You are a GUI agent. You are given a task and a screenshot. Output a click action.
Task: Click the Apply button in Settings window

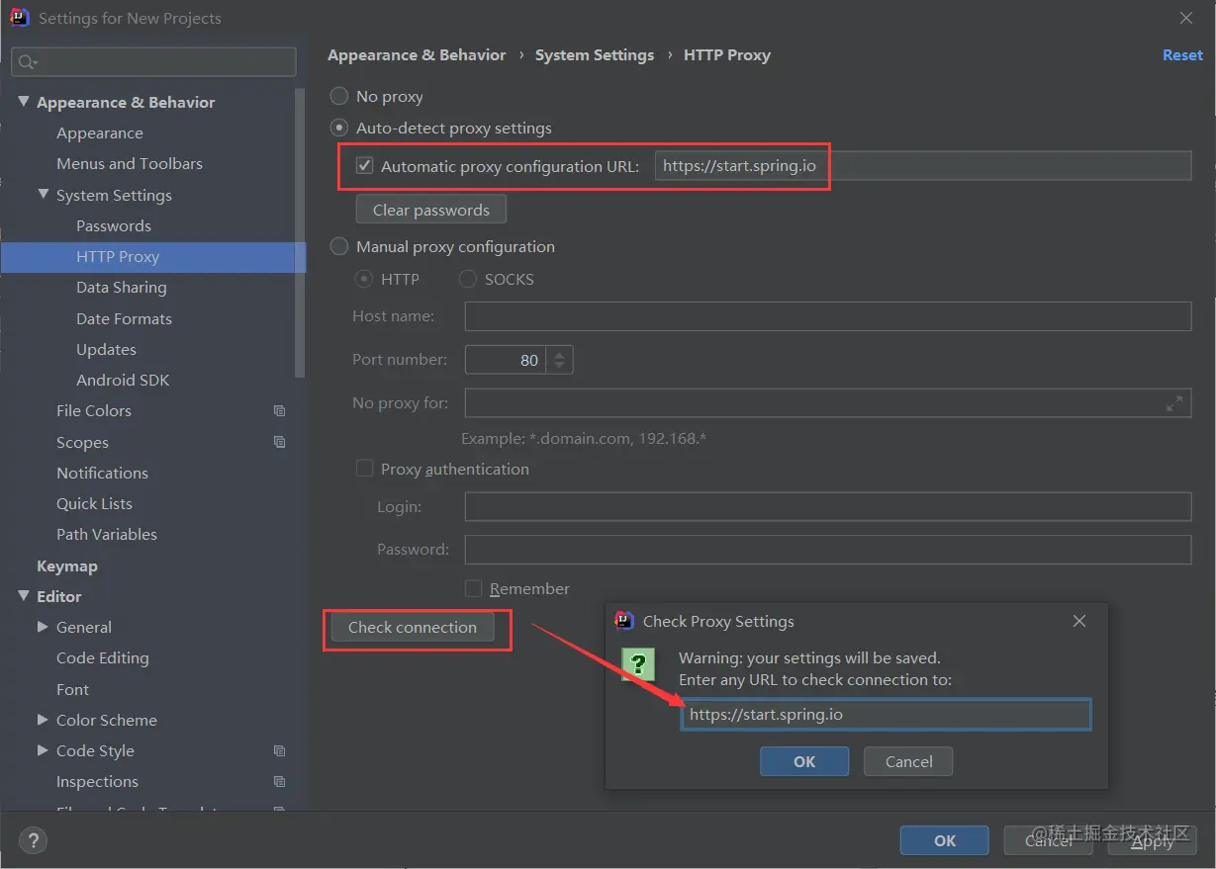(x=1152, y=840)
